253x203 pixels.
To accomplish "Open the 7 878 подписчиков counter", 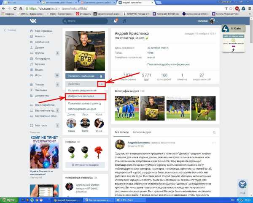I will (128, 77).
